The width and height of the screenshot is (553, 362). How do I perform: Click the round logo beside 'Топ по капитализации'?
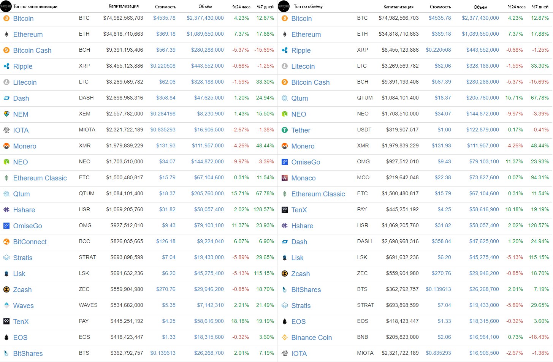[6, 6]
